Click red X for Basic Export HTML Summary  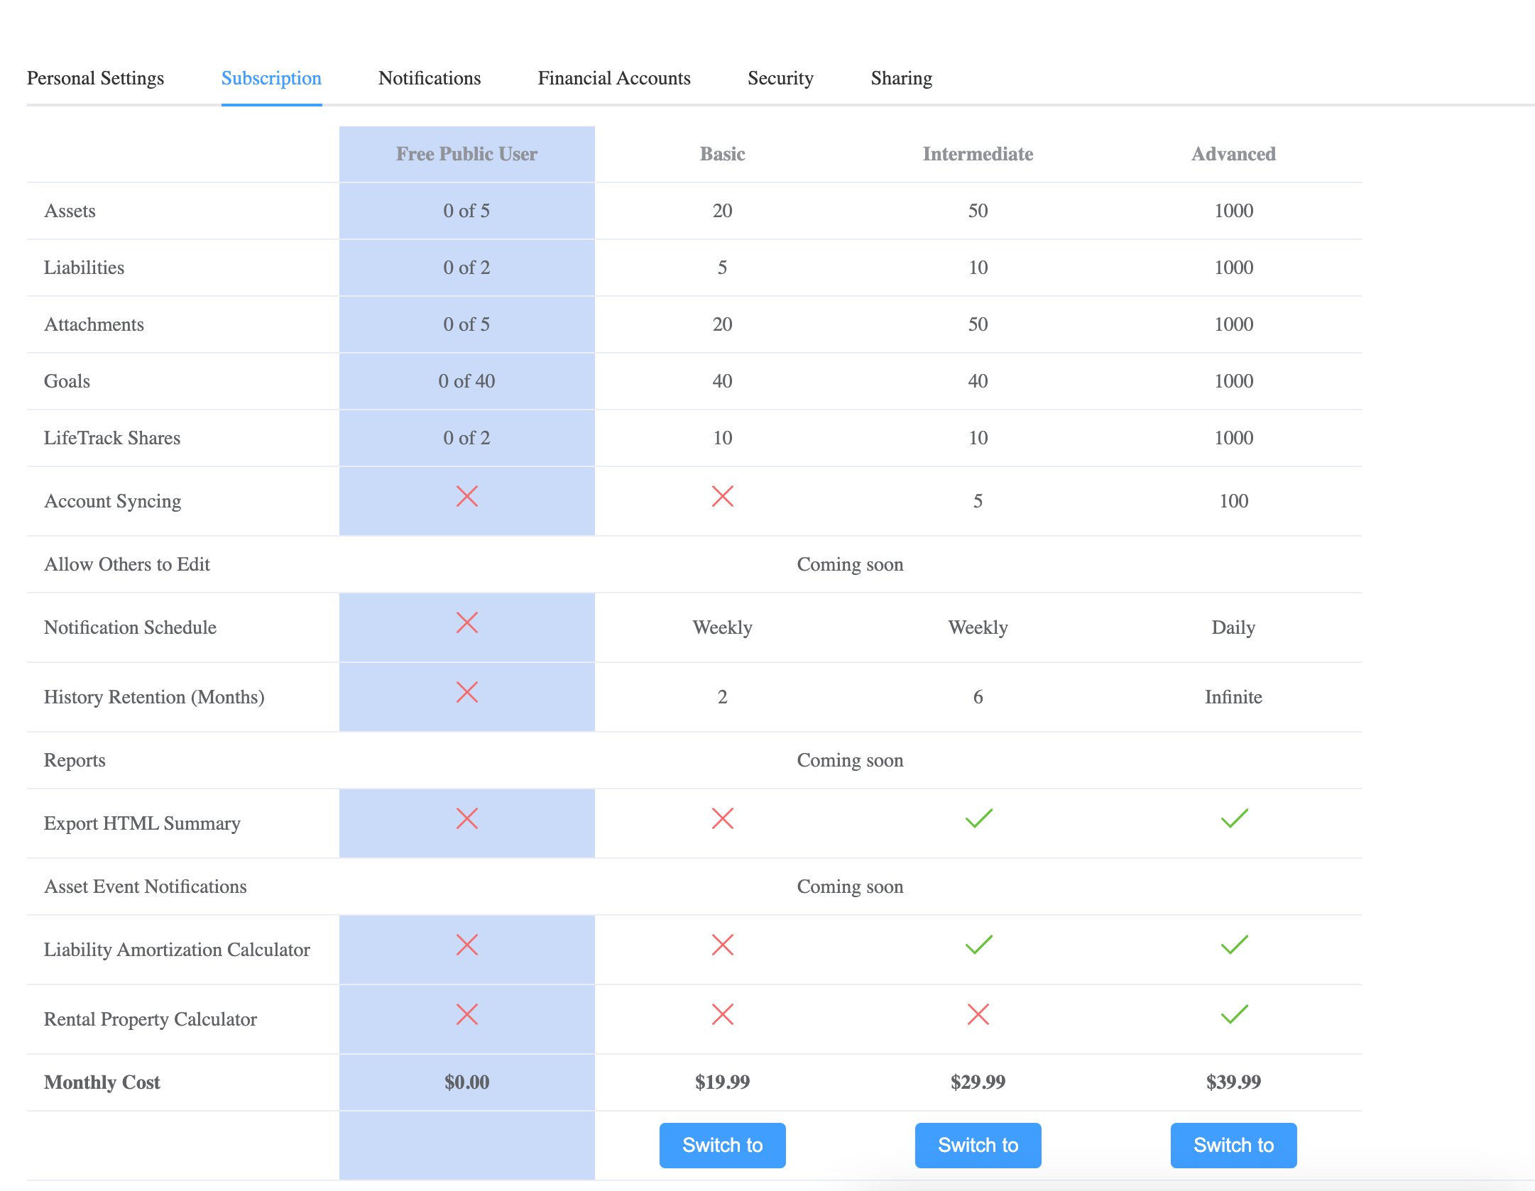(722, 818)
